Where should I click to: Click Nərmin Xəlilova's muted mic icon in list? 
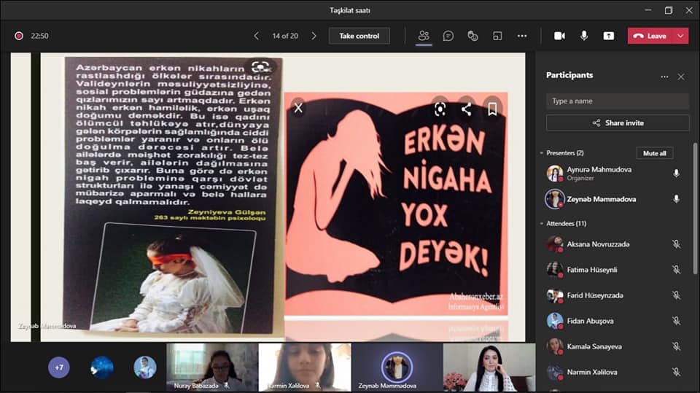[677, 372]
